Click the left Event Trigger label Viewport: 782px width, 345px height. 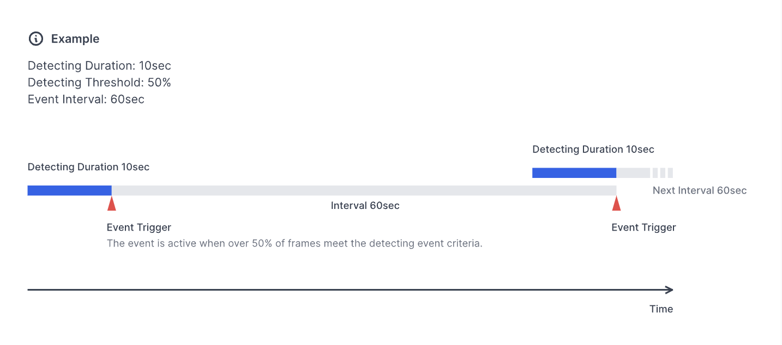139,227
